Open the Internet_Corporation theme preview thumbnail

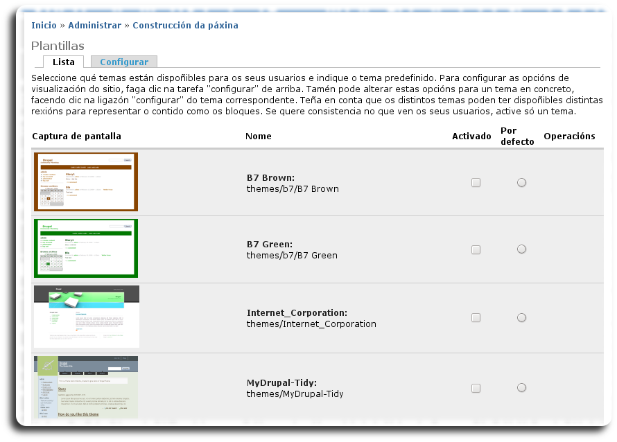pyautogui.click(x=86, y=317)
